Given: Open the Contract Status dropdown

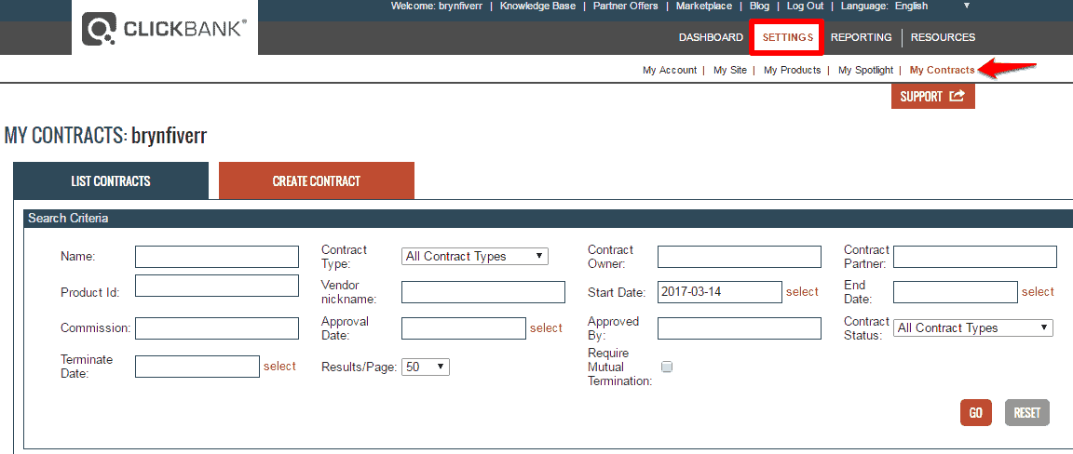Looking at the screenshot, I should click(x=973, y=328).
